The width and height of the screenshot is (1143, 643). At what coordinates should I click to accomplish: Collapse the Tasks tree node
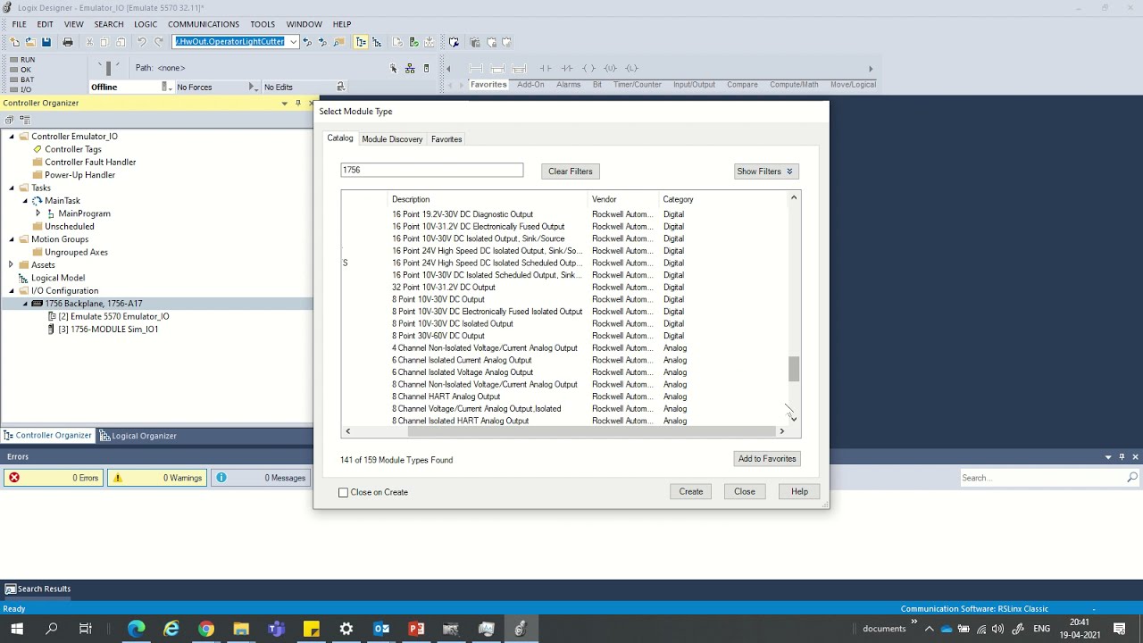pos(12,188)
